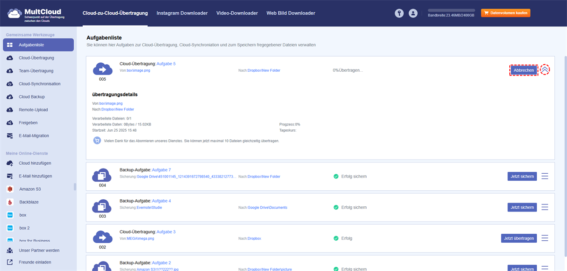Click the 0%Übertragen... status text
The width and height of the screenshot is (567, 271).
coord(348,70)
